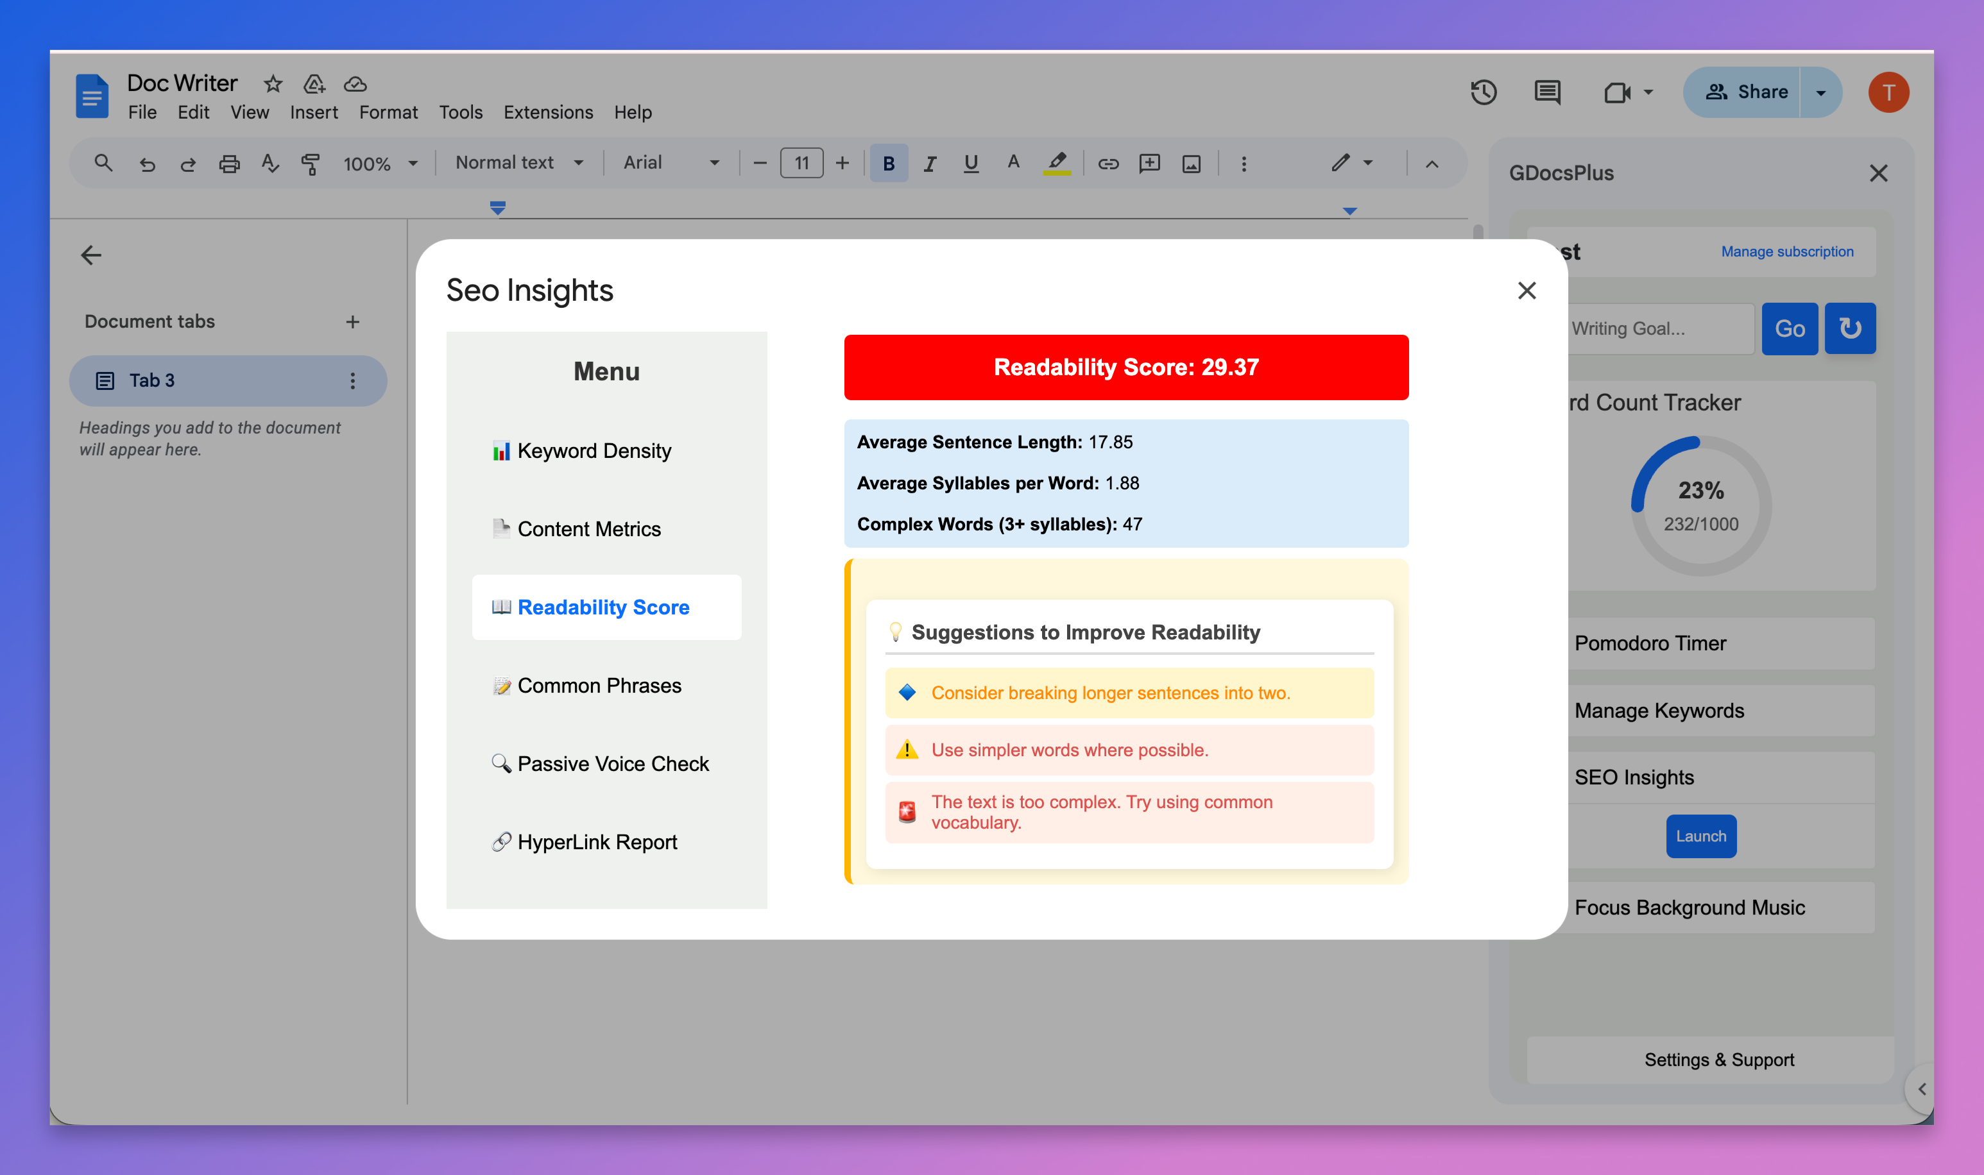This screenshot has width=1984, height=1175.
Task: Select Keyword Density in the menu
Action: click(x=594, y=450)
